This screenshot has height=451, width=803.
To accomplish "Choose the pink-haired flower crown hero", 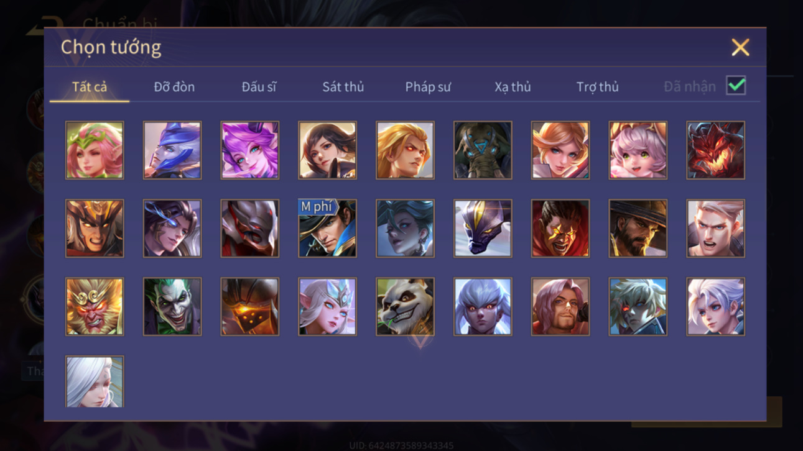I will (95, 150).
